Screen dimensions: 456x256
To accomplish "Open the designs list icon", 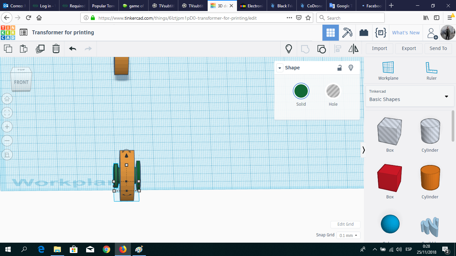I will [23, 32].
